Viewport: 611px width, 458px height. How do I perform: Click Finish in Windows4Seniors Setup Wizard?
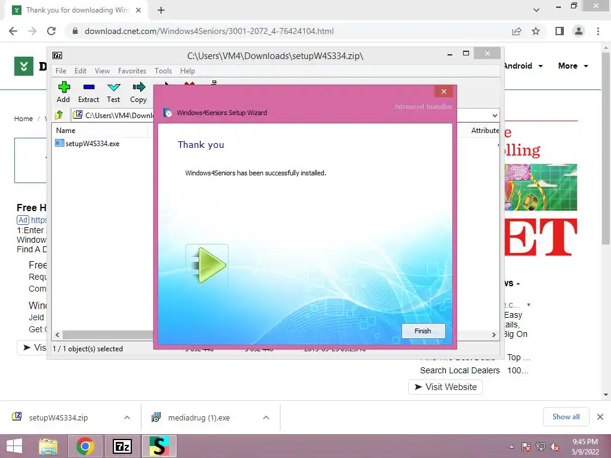[423, 330]
